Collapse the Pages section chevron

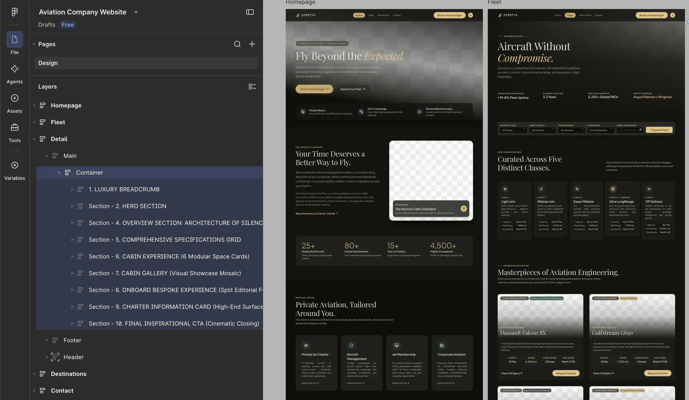[34, 44]
